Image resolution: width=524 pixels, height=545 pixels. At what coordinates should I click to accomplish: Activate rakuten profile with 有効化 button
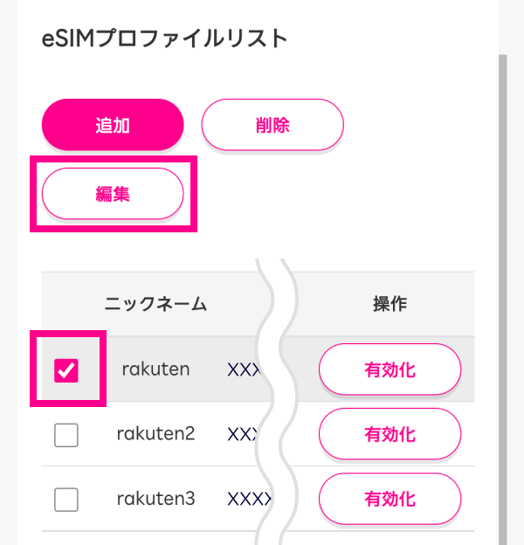390,370
